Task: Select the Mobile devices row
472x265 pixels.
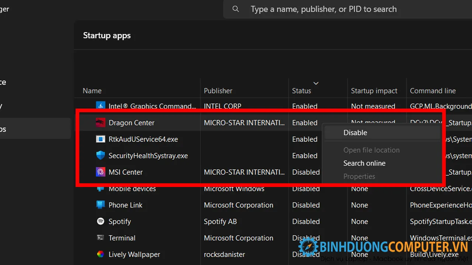Action: [132, 188]
